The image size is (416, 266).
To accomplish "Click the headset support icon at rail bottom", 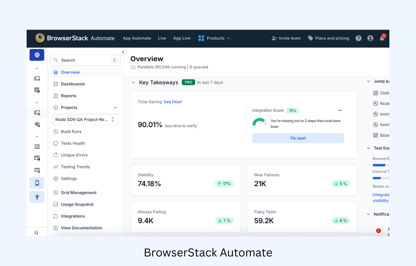I will 36,232.
